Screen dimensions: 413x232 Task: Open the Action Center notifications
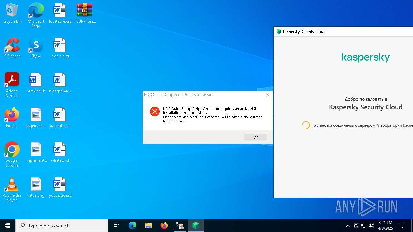402,226
